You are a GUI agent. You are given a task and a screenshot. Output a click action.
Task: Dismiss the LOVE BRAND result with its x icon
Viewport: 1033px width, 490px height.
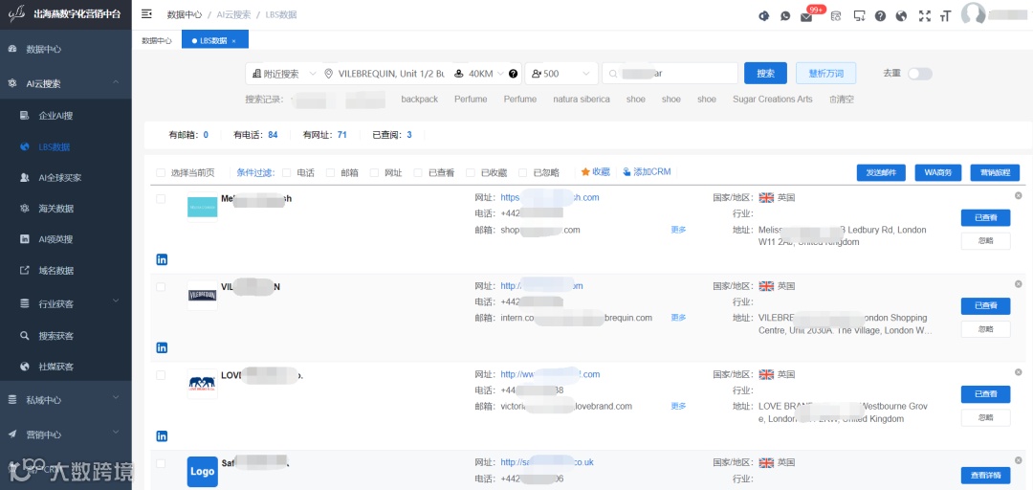(1018, 372)
